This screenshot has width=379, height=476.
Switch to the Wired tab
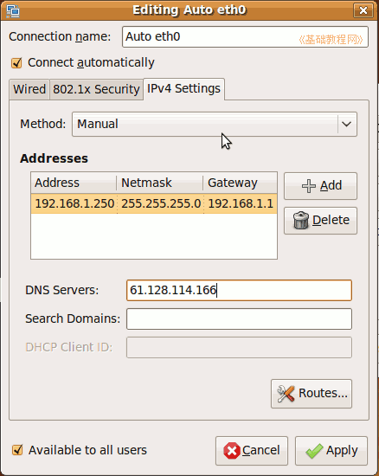29,89
